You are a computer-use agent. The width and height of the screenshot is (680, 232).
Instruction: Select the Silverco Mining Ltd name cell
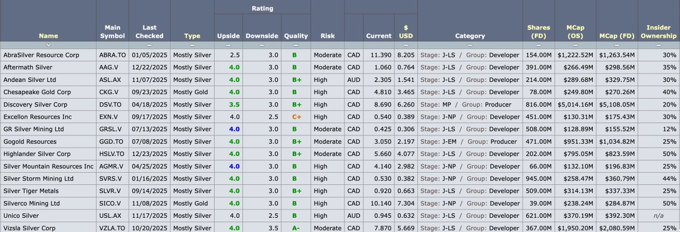click(48, 203)
